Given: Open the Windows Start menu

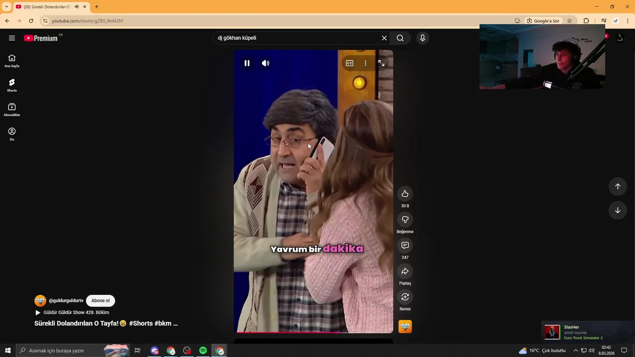Looking at the screenshot, I should click(8, 351).
